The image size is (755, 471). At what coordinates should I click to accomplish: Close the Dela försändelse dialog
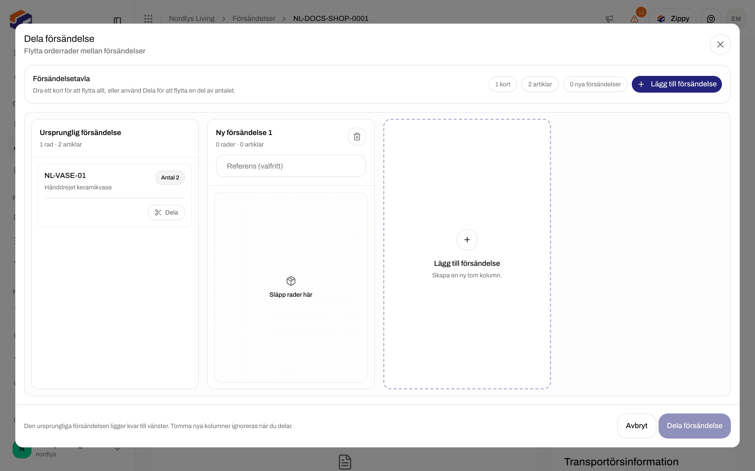pyautogui.click(x=720, y=44)
